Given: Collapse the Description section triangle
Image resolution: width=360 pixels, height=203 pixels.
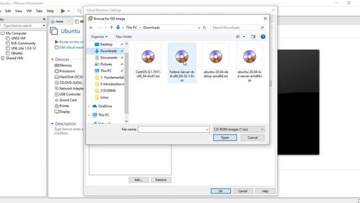Looking at the screenshot, I should coord(52,123).
